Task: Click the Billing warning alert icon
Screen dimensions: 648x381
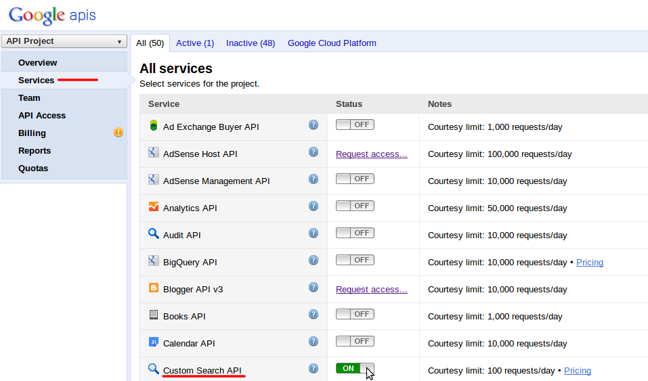Action: (118, 133)
